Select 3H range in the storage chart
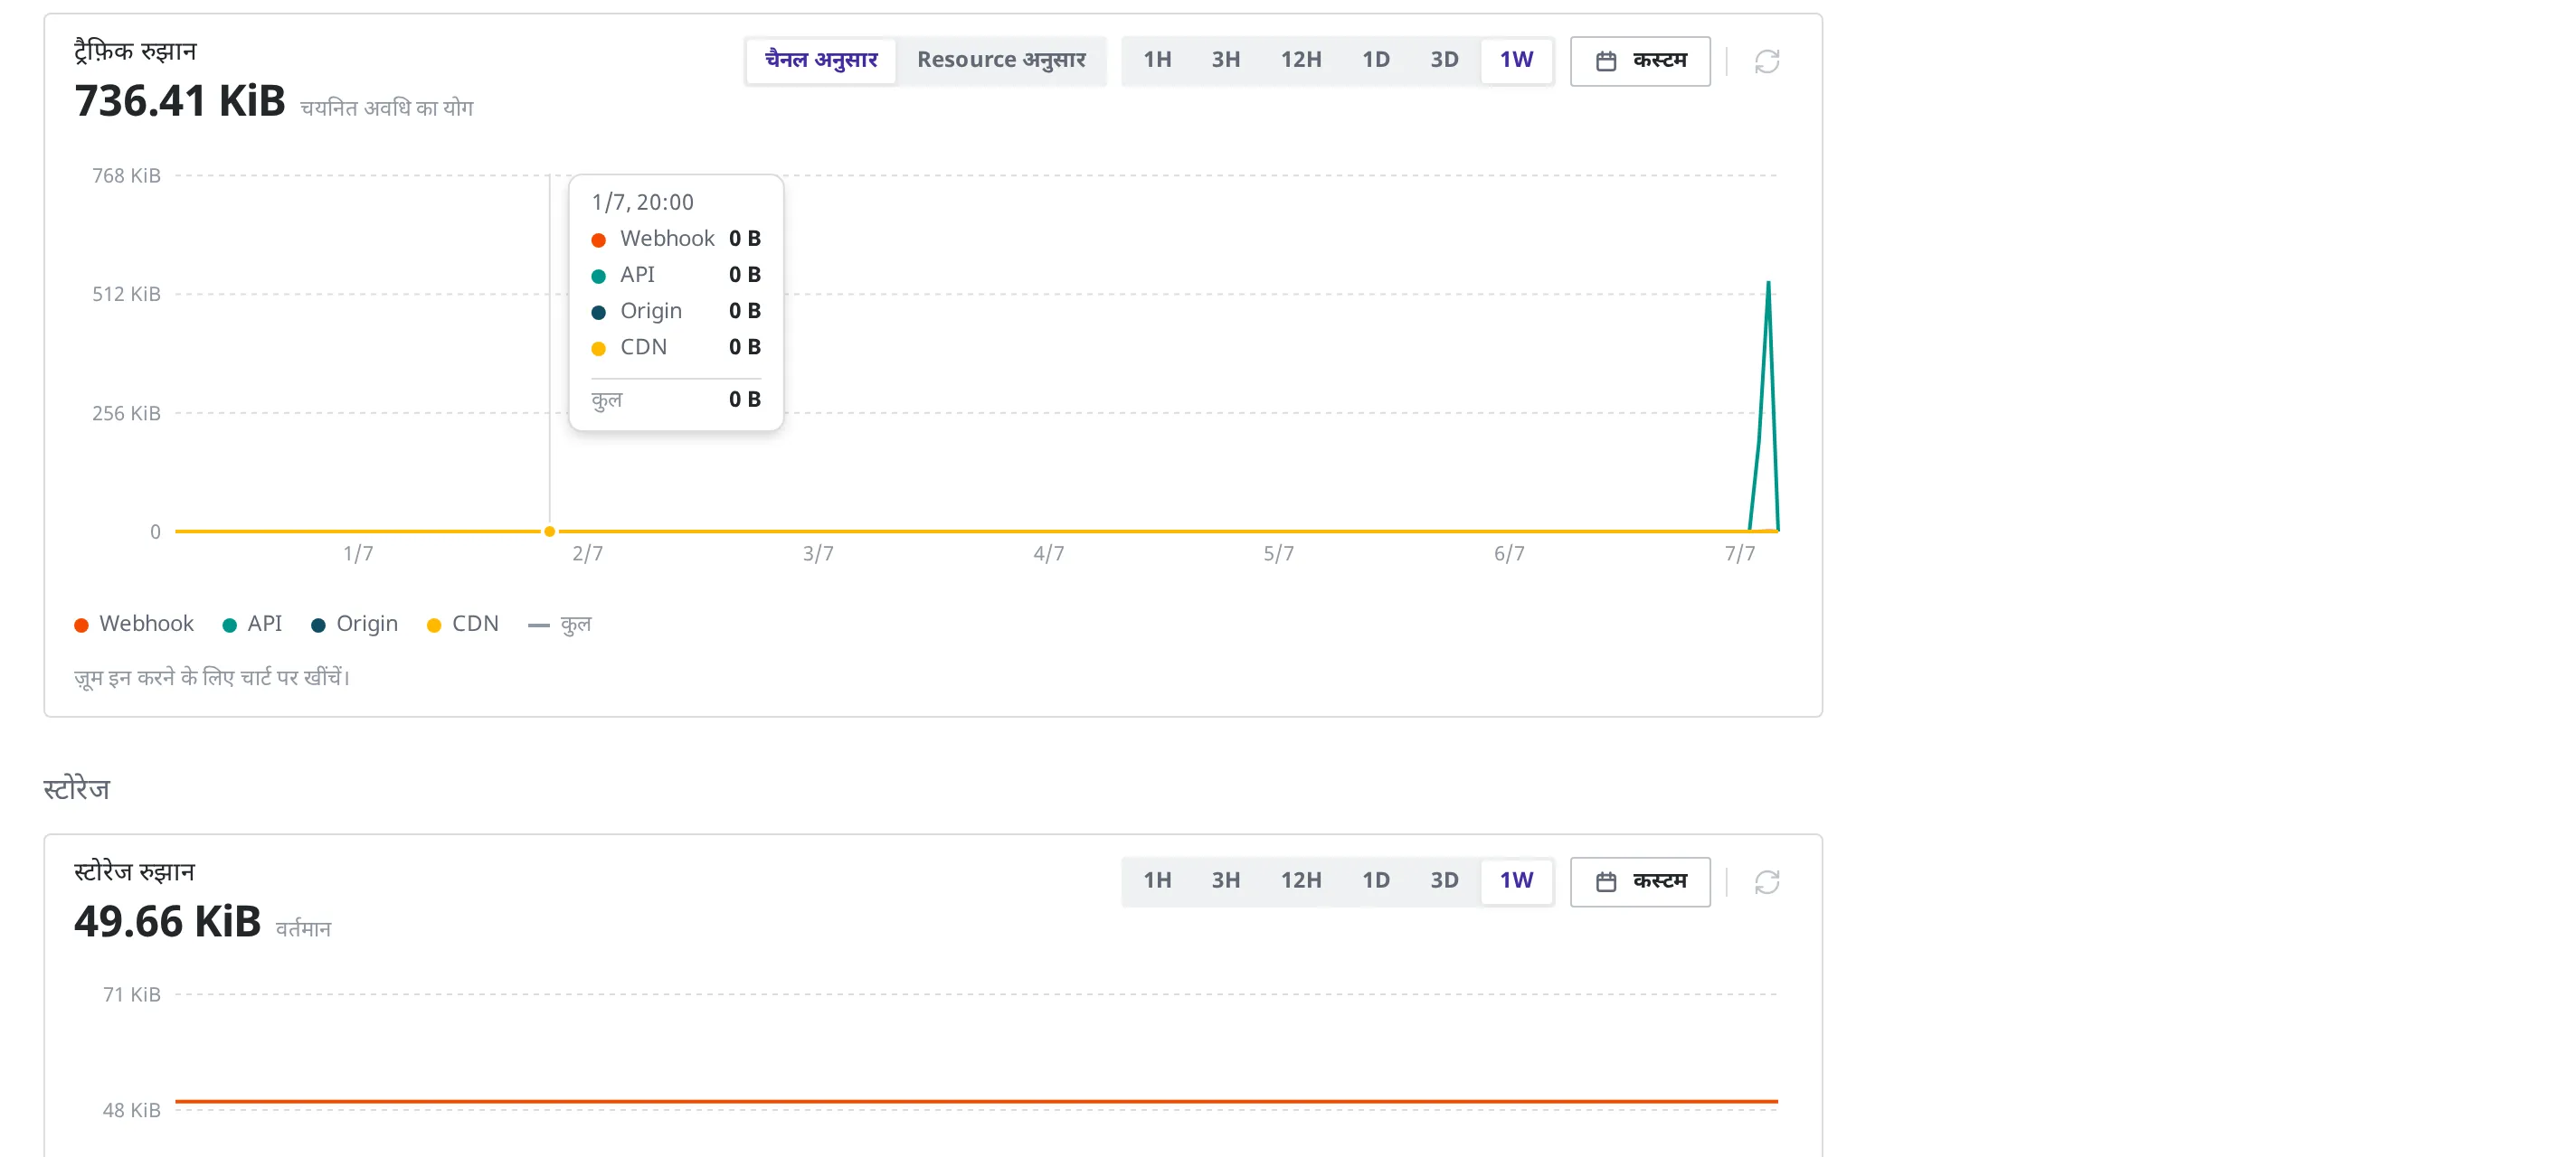 click(1225, 880)
